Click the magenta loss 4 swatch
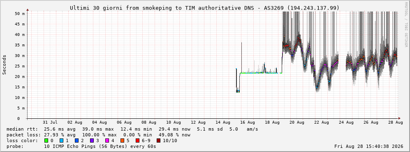This screenshot has height=152, width=410. [x=107, y=140]
